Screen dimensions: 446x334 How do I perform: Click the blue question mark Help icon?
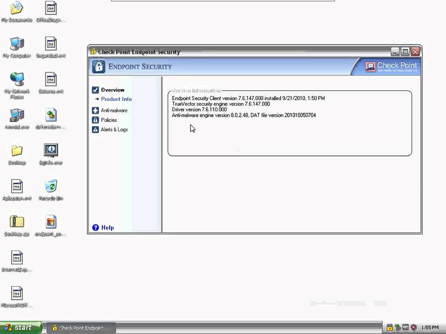tap(96, 227)
